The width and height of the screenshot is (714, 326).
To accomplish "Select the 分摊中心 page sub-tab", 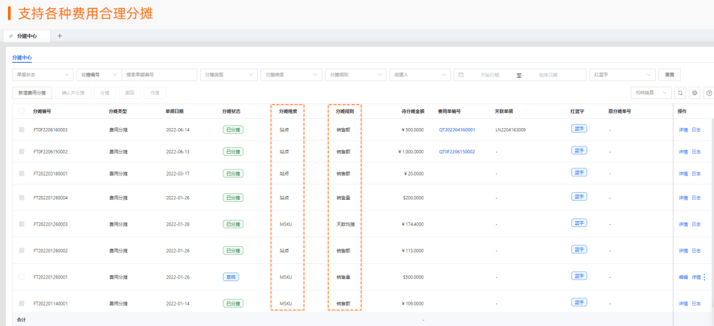I will point(22,58).
